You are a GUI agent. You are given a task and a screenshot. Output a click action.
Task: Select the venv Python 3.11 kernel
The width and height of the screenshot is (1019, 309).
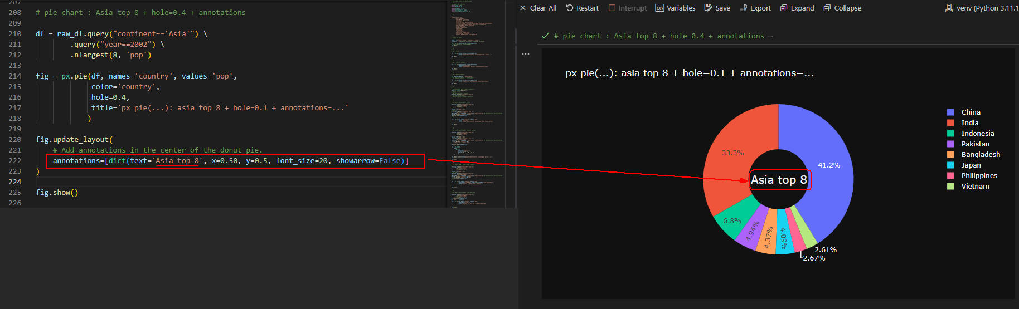click(x=982, y=8)
